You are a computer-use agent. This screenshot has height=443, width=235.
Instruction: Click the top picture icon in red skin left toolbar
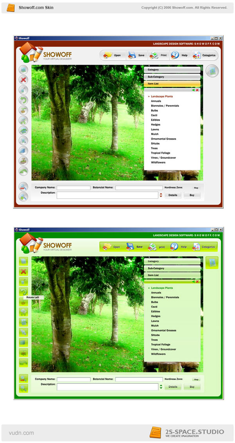(x=23, y=70)
